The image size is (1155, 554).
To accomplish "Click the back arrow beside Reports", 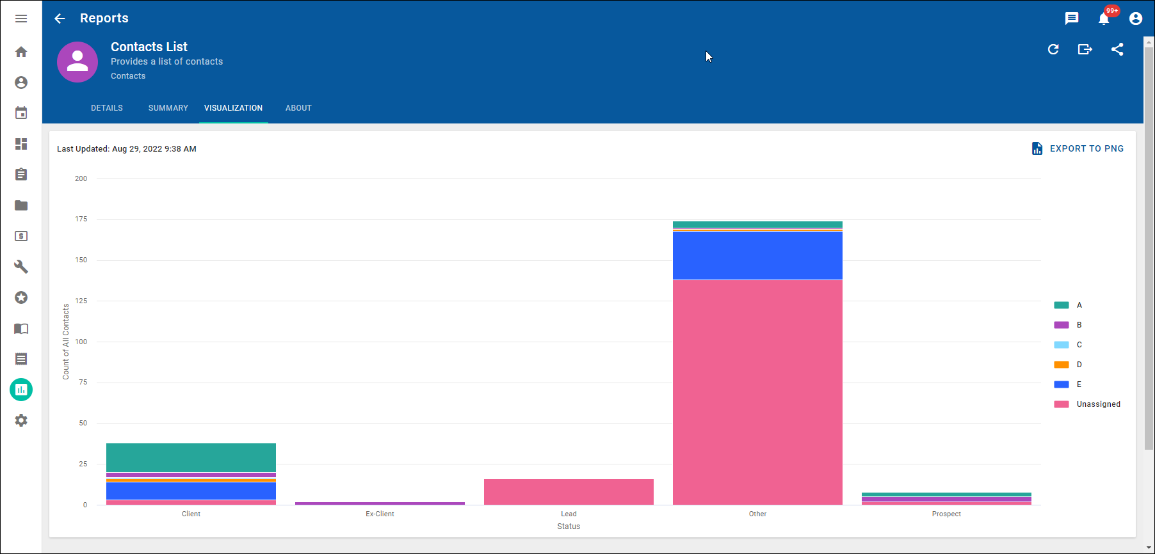I will pos(60,19).
